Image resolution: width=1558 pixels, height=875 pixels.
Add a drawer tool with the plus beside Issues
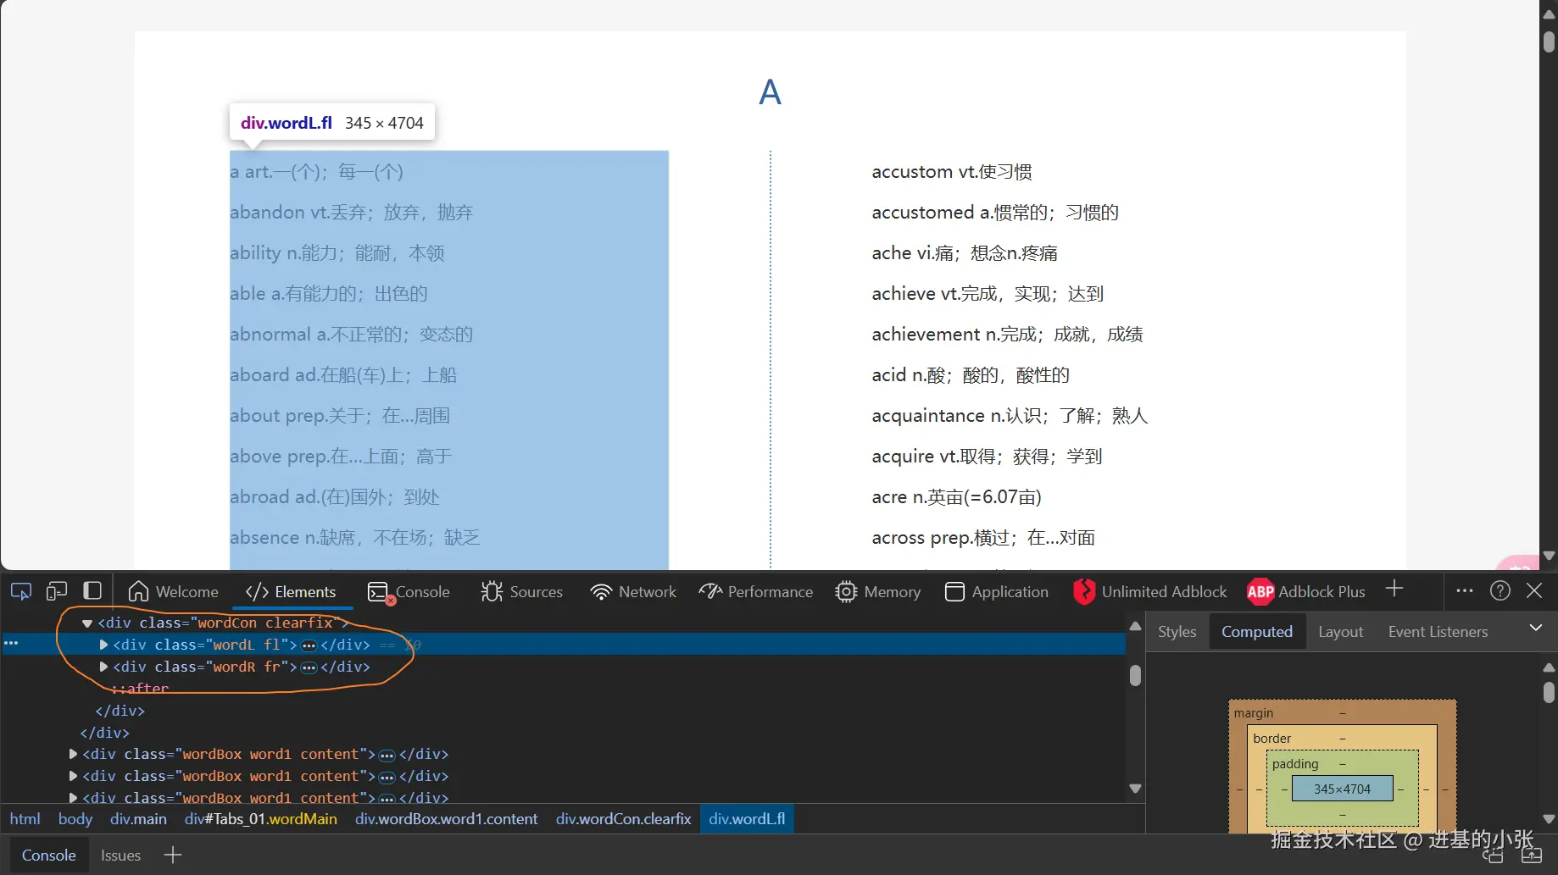(x=173, y=856)
